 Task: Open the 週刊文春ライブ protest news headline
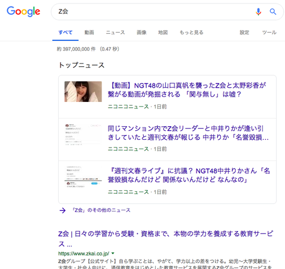(189, 175)
